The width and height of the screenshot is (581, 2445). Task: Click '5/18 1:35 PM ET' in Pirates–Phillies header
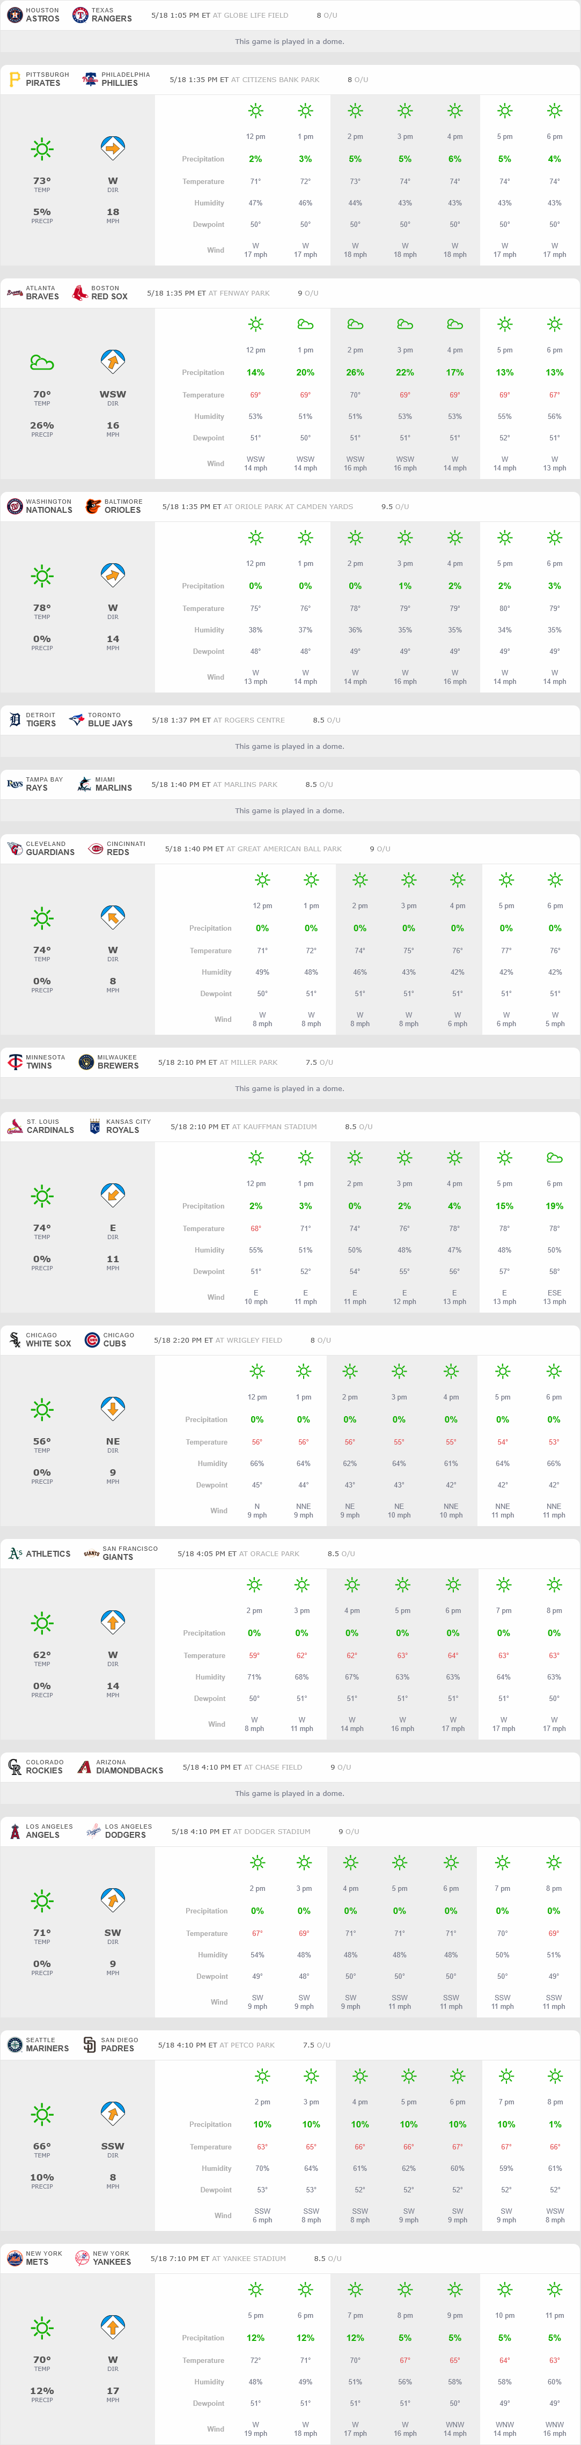coord(200,80)
